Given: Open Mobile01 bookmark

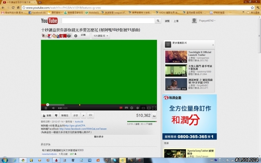Looking at the screenshot, I should coord(92,13).
